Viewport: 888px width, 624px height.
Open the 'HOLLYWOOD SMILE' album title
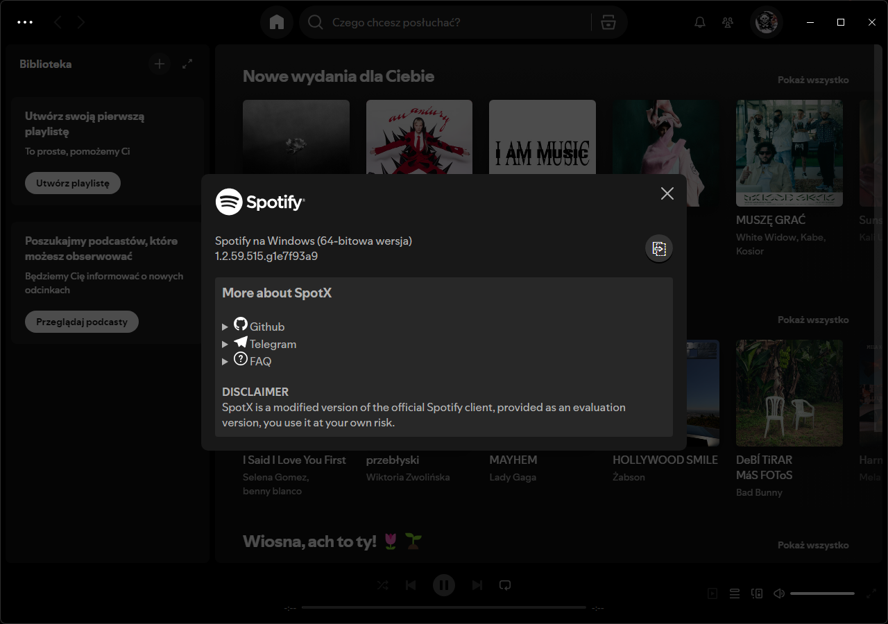[665, 460]
